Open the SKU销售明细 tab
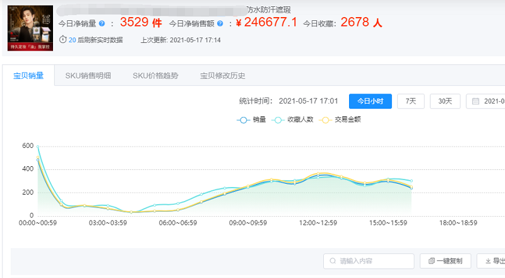 coord(88,76)
